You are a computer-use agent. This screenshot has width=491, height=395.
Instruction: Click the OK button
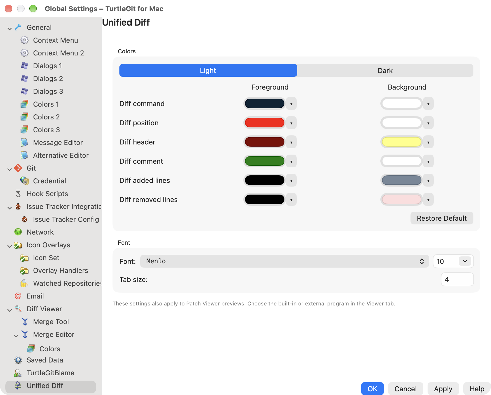[x=372, y=389]
